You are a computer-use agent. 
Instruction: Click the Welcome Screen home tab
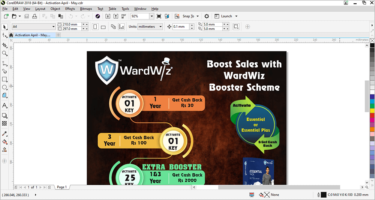(11, 35)
